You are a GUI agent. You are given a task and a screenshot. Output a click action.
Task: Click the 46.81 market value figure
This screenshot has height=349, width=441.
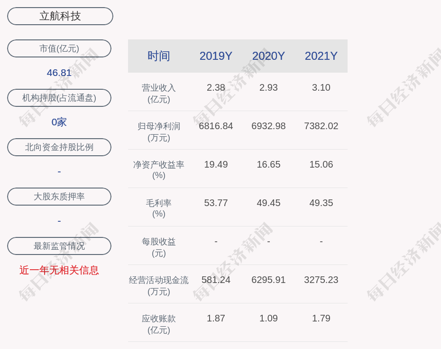pyautogui.click(x=59, y=73)
